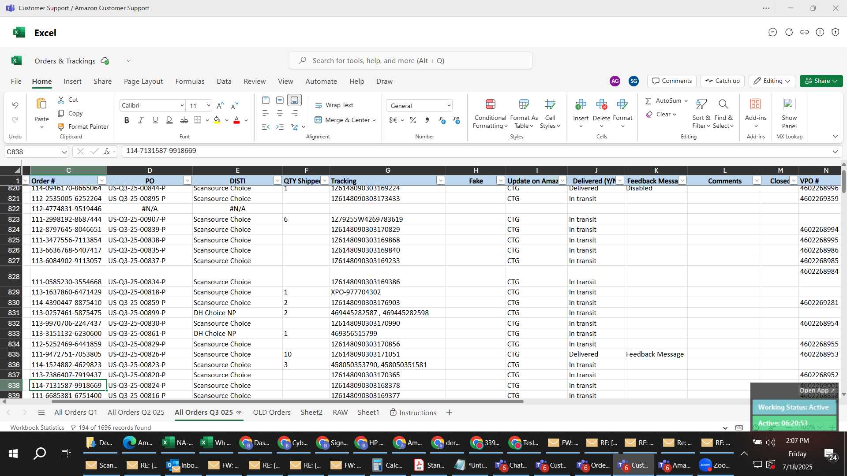This screenshot has height=476, width=847.
Task: Click the red font color swatch
Action: (x=236, y=120)
